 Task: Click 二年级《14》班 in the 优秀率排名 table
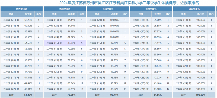click(x=11, y=26)
